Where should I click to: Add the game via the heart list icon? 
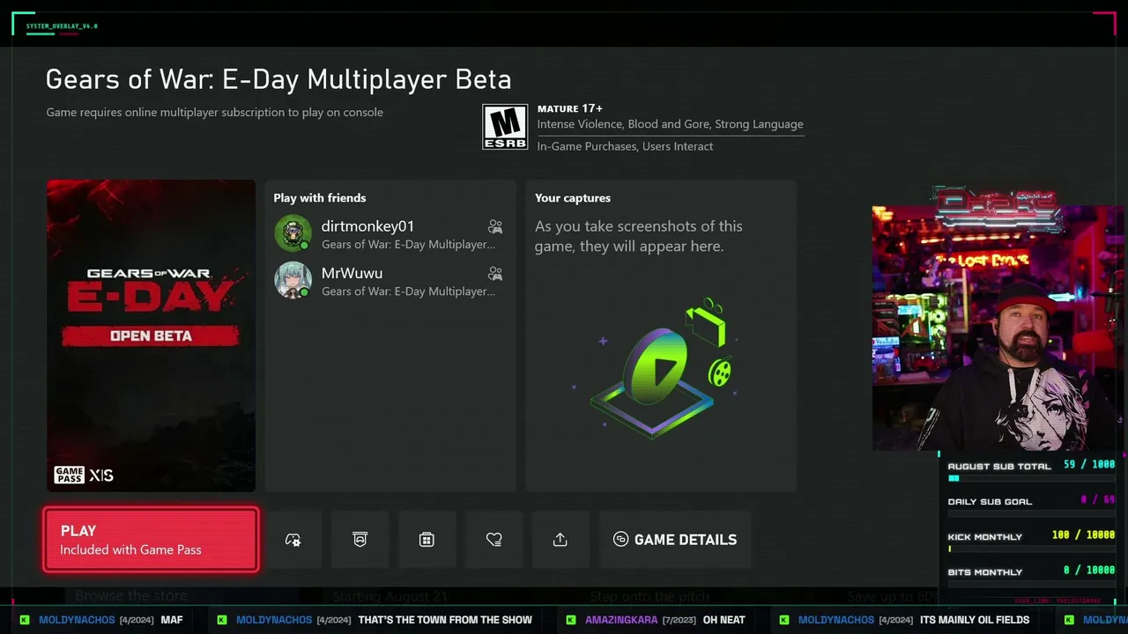pos(493,540)
